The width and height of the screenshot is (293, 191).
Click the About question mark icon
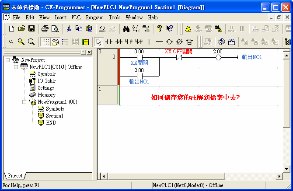click(159, 28)
